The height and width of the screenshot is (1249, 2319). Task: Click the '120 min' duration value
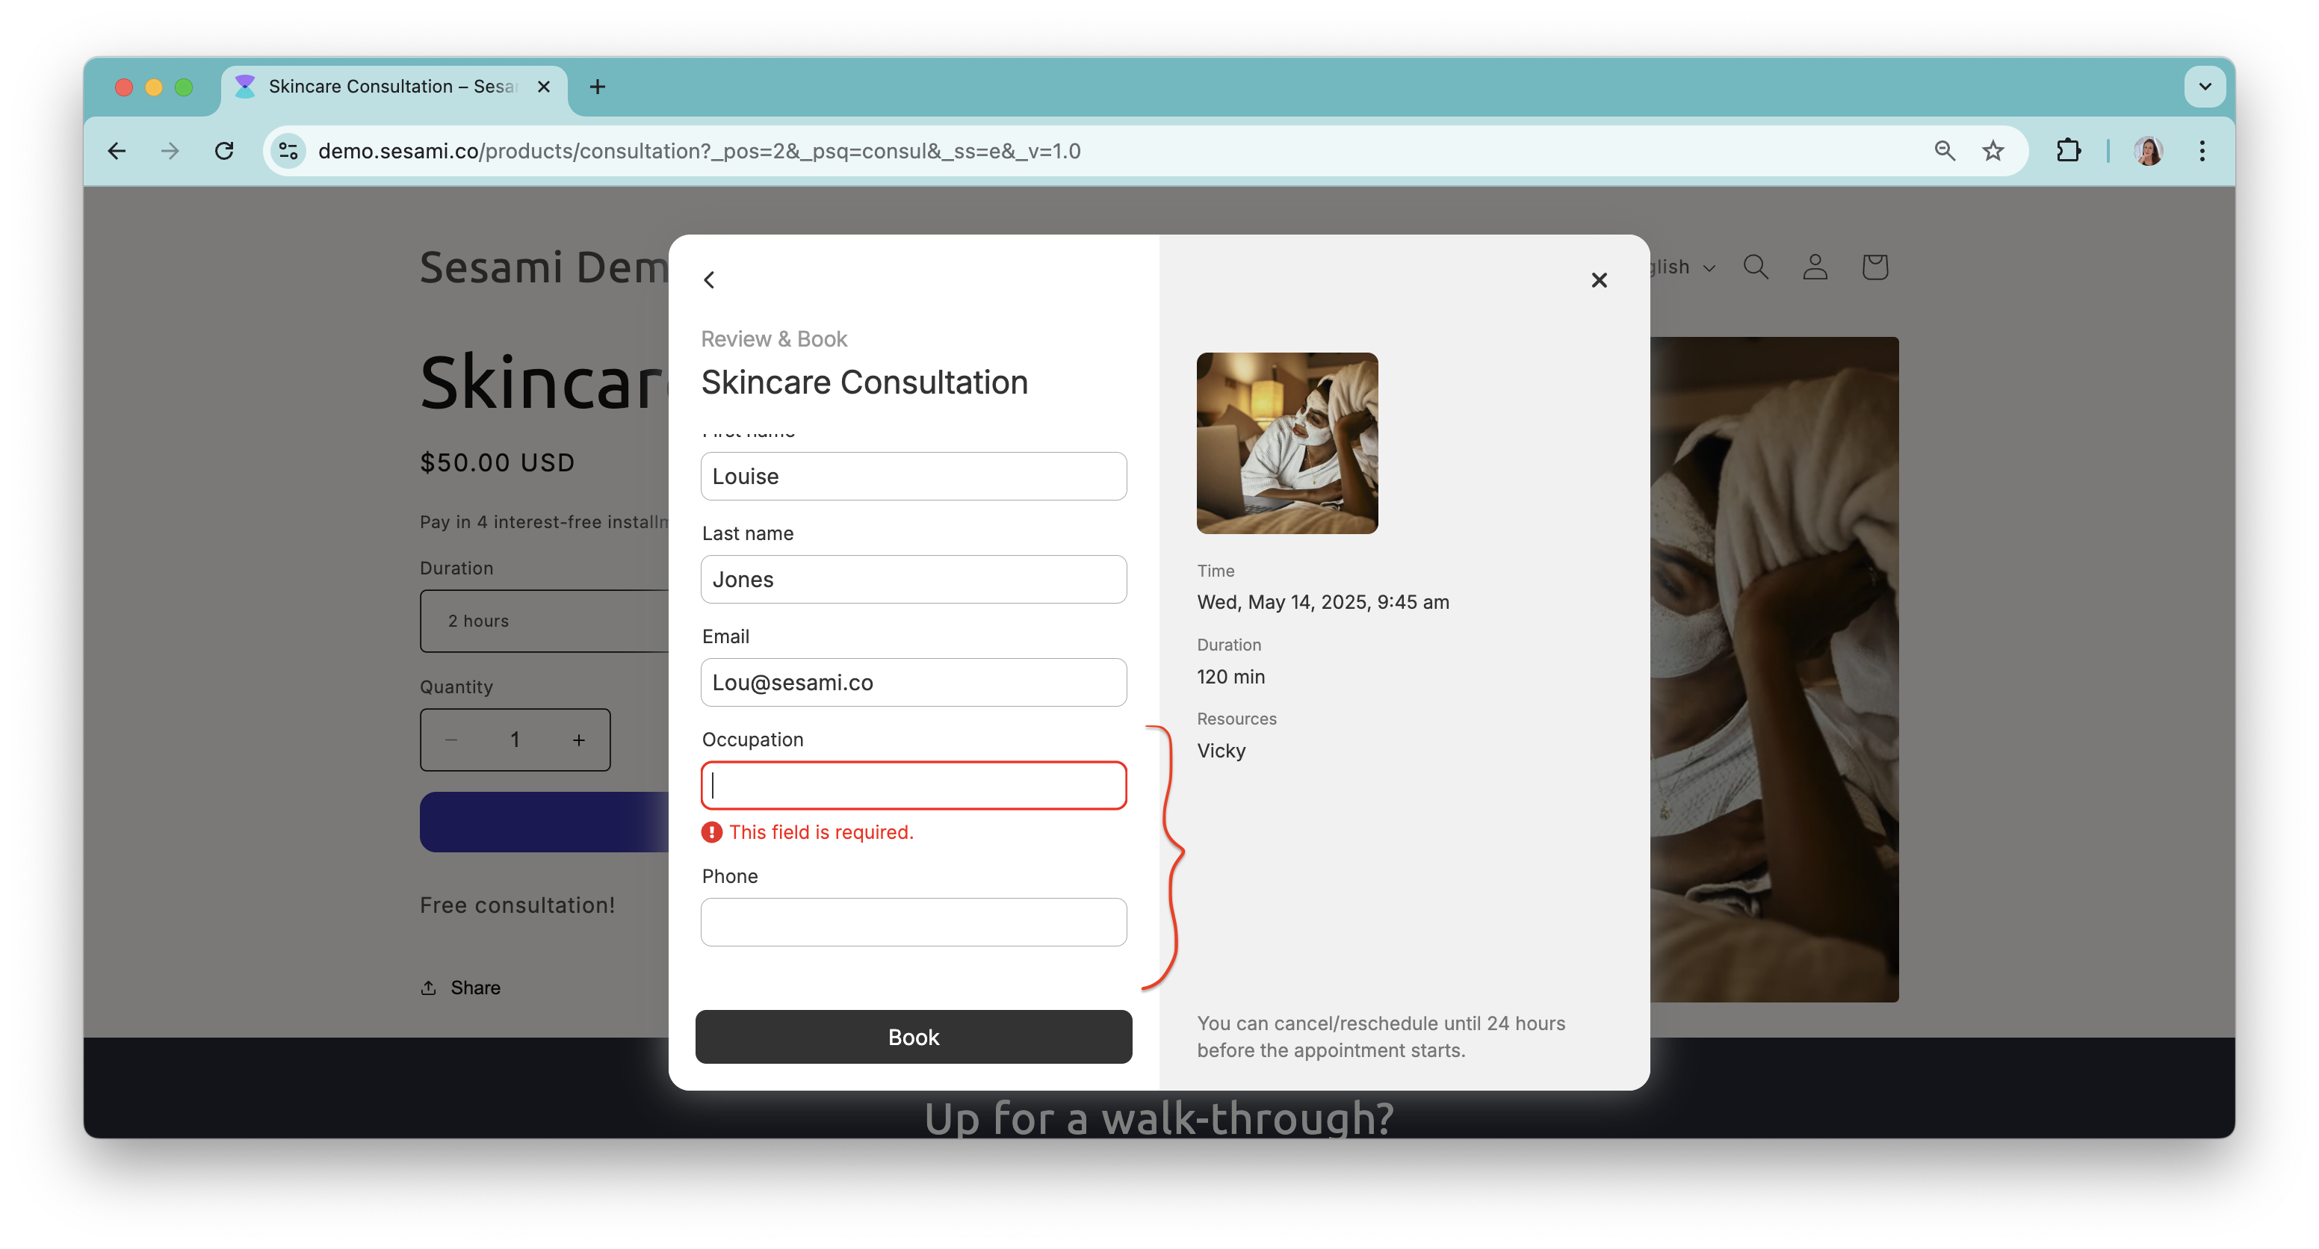pos(1230,677)
